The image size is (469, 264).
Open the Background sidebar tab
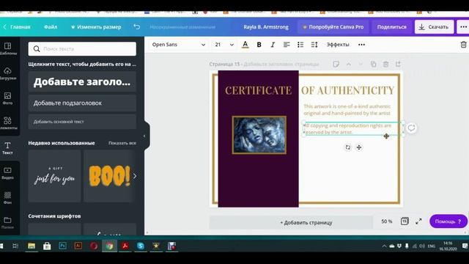8,198
